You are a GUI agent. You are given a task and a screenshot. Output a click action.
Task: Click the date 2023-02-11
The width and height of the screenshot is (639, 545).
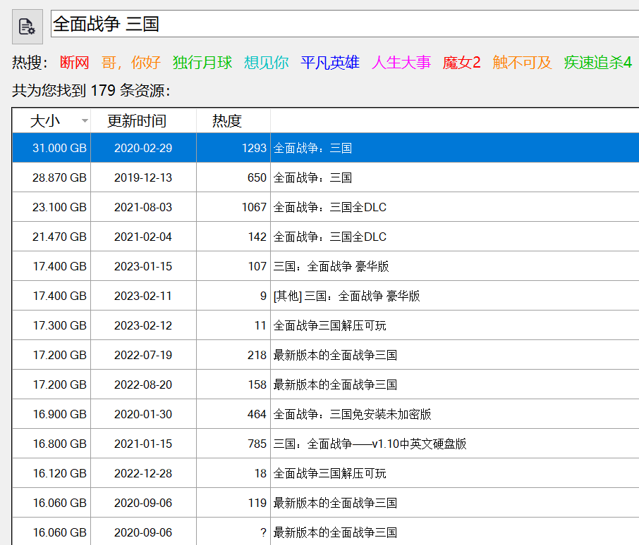click(x=143, y=296)
